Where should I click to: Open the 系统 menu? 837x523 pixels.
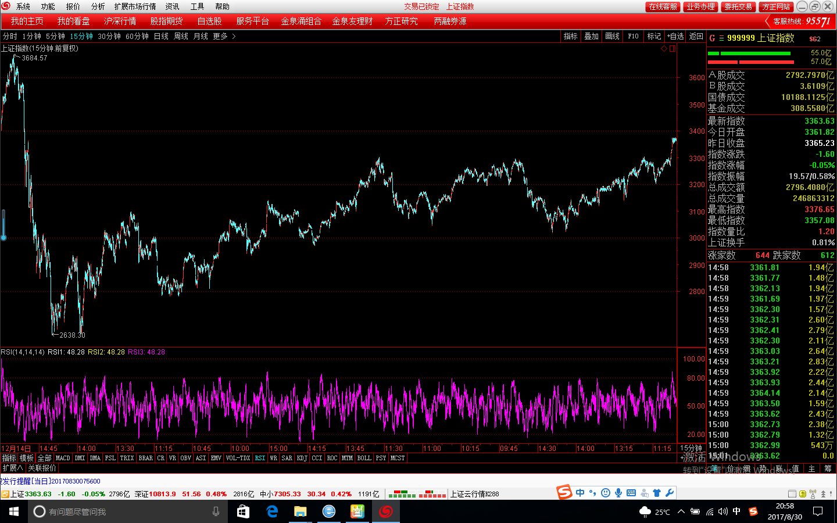(x=23, y=6)
